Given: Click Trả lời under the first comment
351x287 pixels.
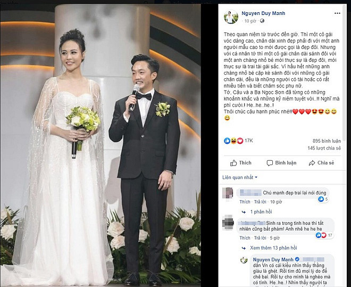Looking at the screenshot, I should pos(260,202).
